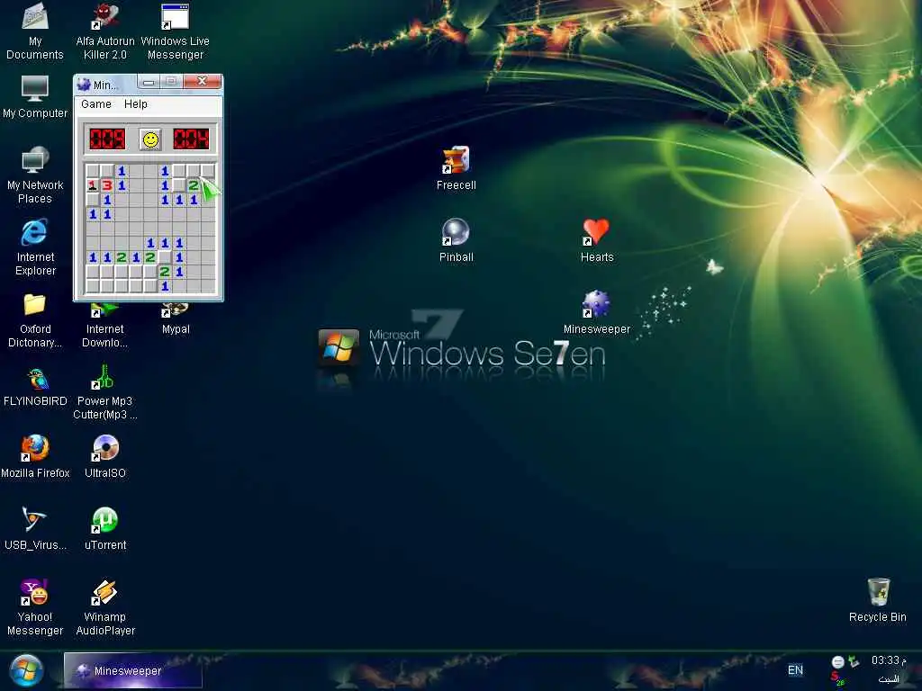Select the My Computer desktop icon

[35, 97]
